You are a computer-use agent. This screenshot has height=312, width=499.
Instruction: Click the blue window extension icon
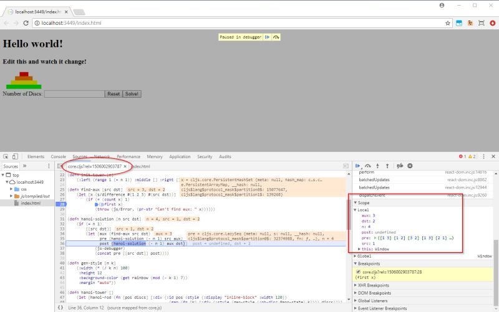pos(459,23)
